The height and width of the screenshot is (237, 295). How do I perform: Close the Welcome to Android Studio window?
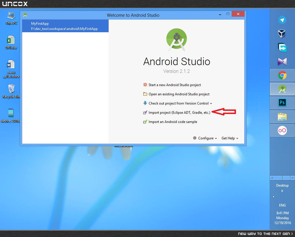[x=238, y=14]
